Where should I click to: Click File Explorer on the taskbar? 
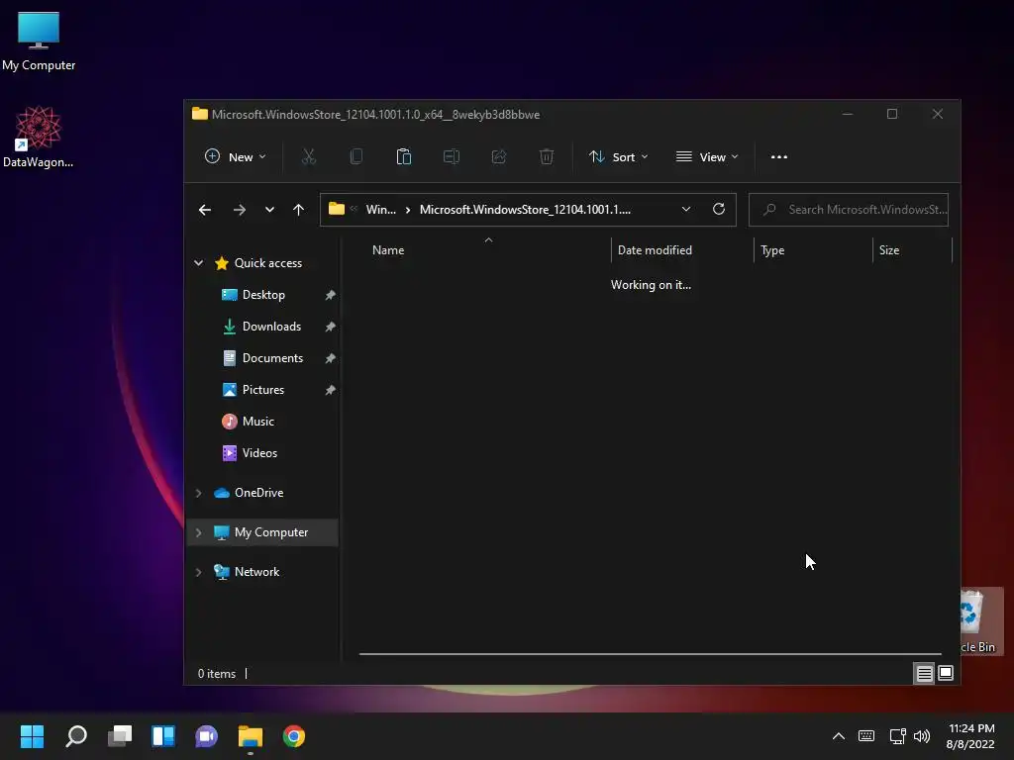click(x=251, y=736)
